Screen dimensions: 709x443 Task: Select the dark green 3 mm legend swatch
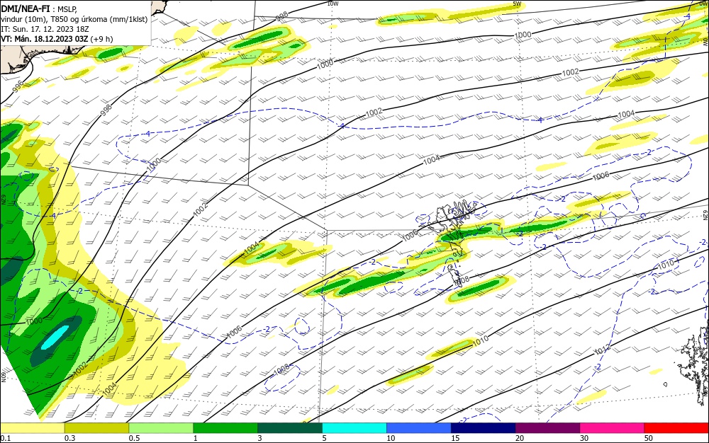pos(290,428)
